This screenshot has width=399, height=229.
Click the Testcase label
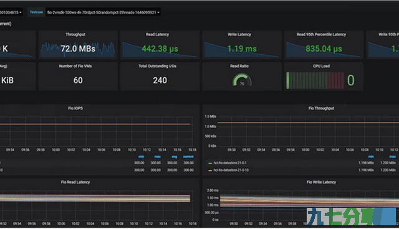coord(36,12)
